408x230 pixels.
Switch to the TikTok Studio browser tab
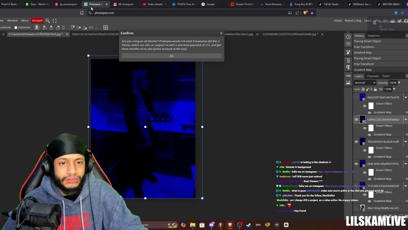pos(329,4)
